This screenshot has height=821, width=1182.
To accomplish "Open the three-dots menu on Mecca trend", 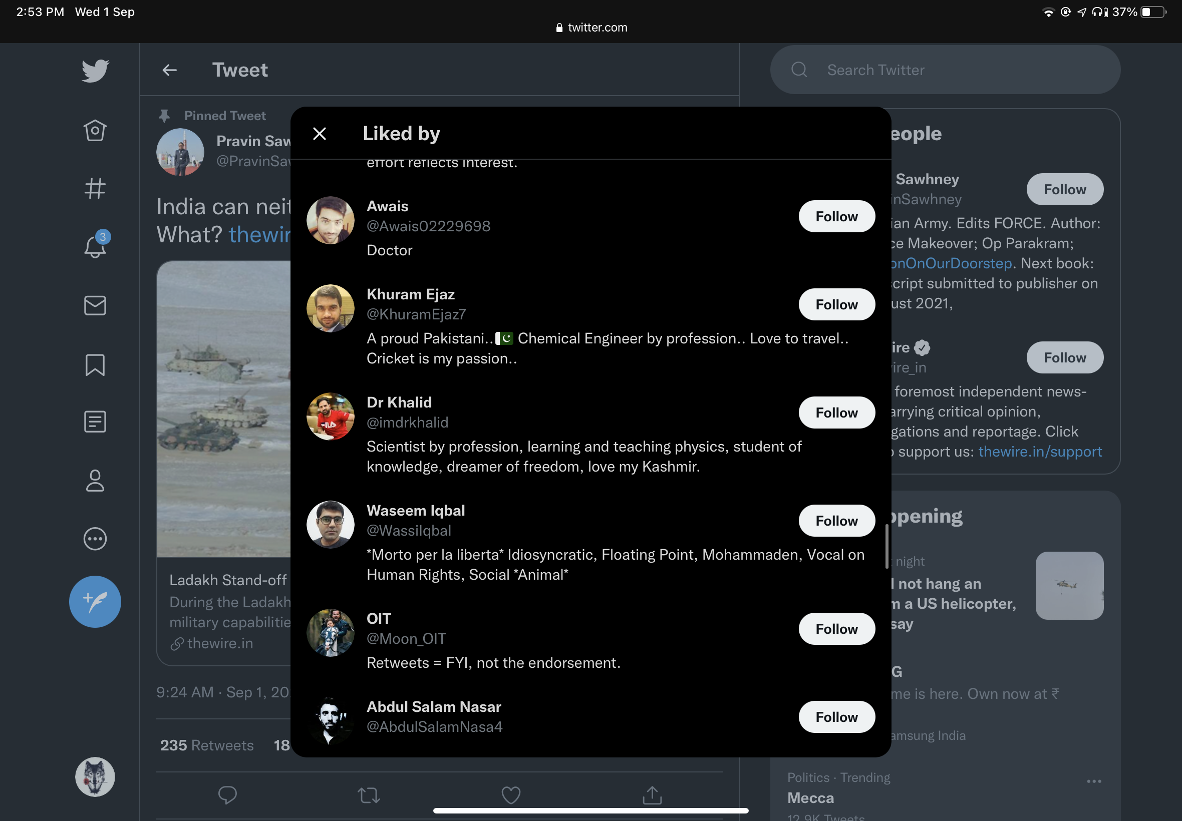I will [1094, 781].
